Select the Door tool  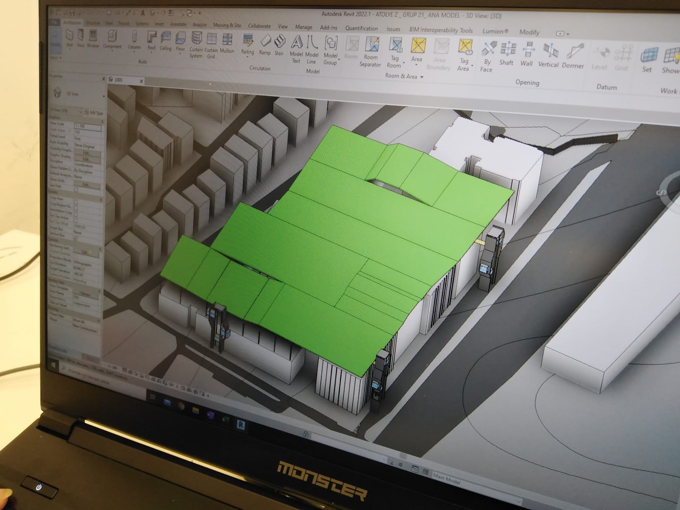[x=80, y=38]
